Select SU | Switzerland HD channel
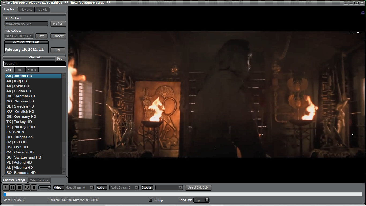Screen dimensions: 366x206 [33, 157]
